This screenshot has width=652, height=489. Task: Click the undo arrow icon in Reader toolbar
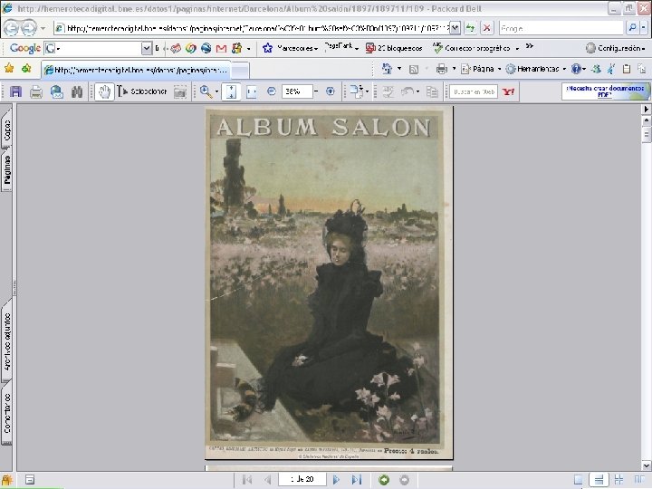point(407,91)
